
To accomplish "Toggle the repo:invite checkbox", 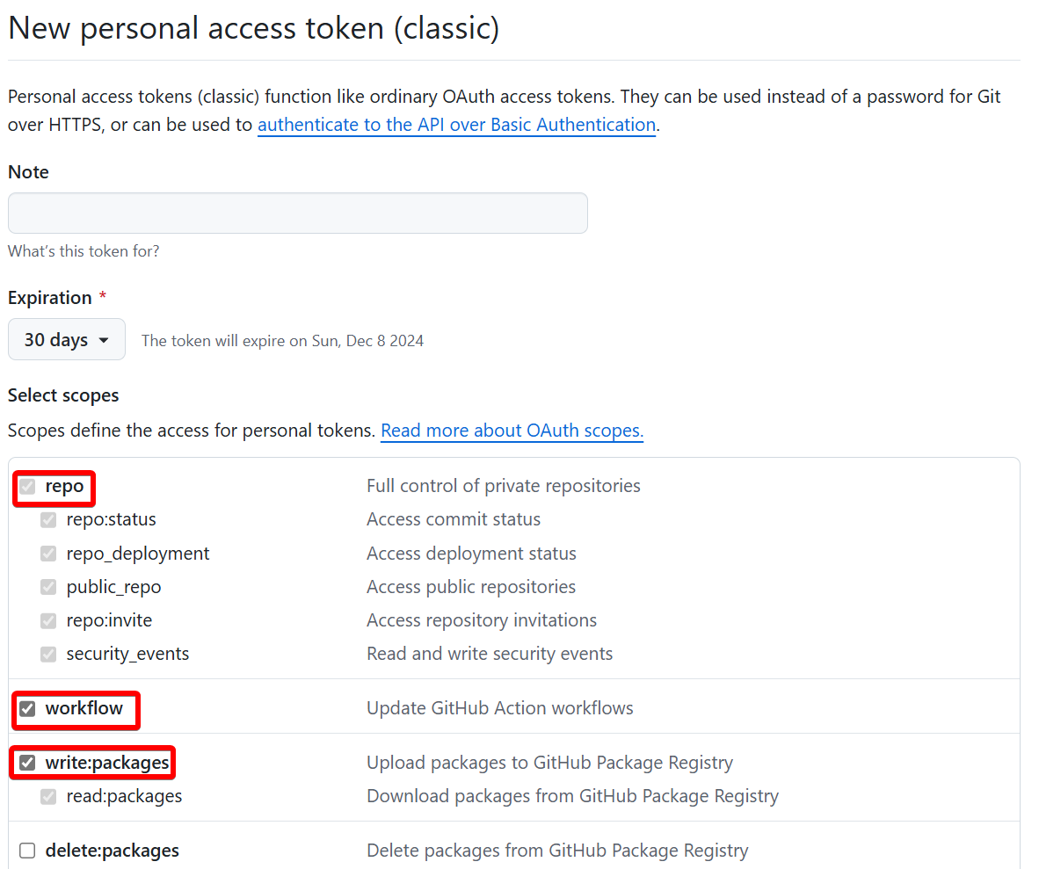I will coord(48,621).
